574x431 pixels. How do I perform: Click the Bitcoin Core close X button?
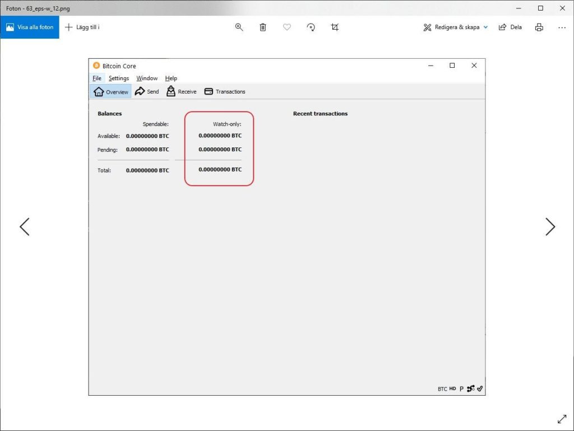[x=474, y=66]
